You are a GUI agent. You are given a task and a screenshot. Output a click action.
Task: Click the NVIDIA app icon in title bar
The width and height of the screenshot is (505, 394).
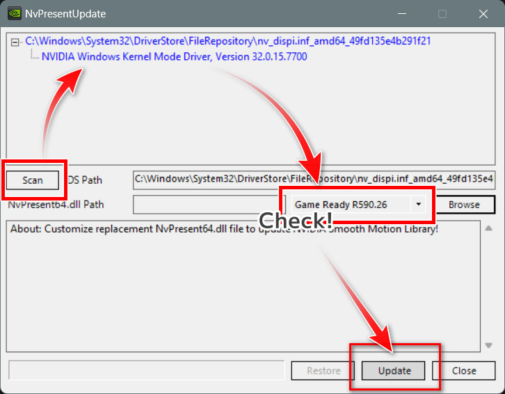coord(15,13)
